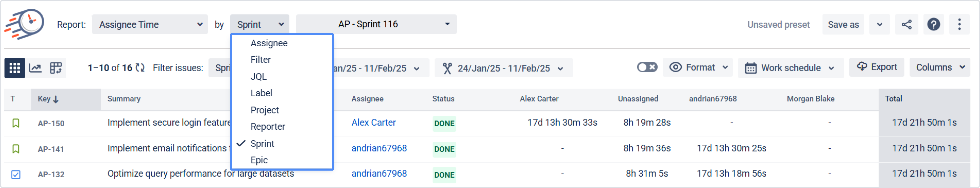The image size is (980, 188).
Task: Open the Work schedule dropdown
Action: [x=790, y=68]
